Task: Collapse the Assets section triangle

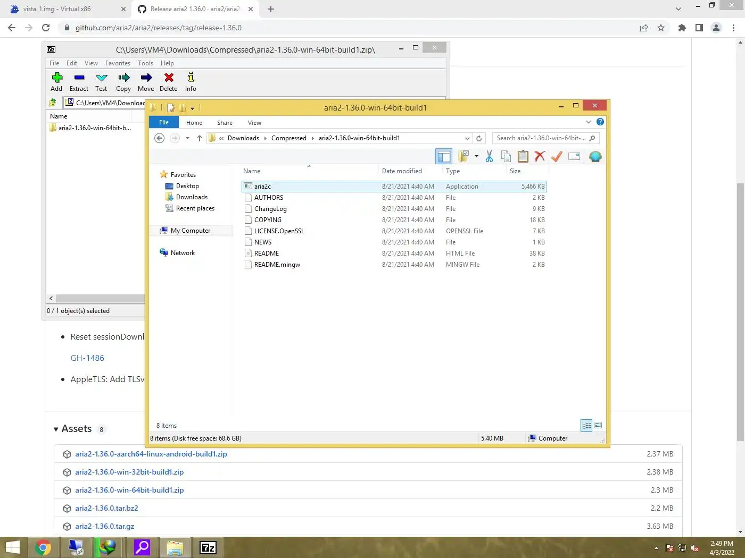Action: click(x=56, y=429)
